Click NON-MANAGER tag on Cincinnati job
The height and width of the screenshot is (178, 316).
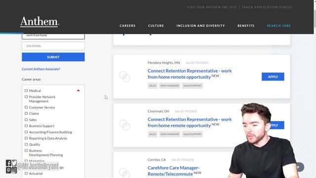pyautogui.click(x=170, y=134)
